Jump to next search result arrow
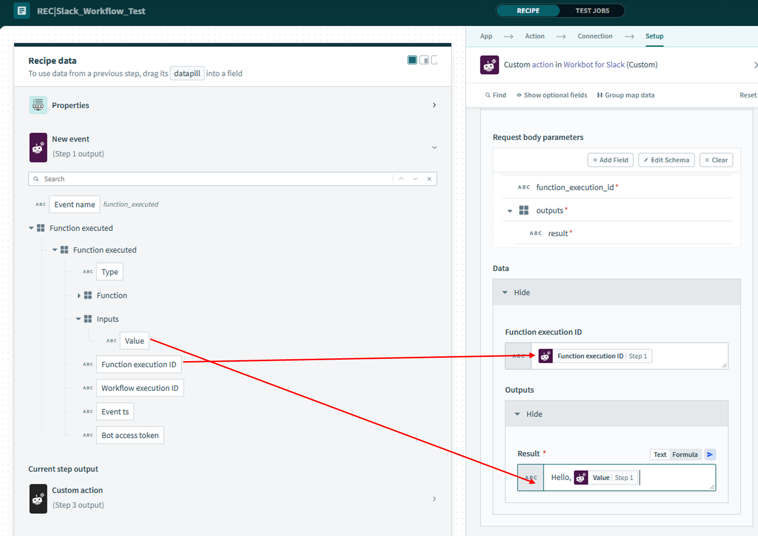 (x=416, y=179)
